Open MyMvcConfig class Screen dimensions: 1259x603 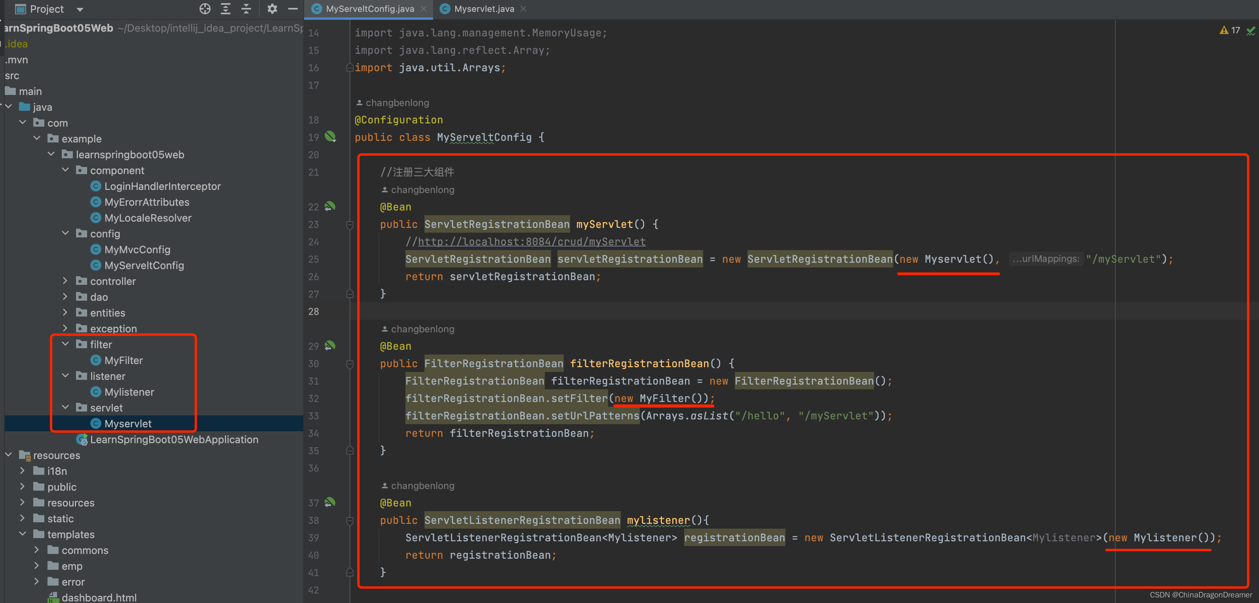[x=137, y=250]
